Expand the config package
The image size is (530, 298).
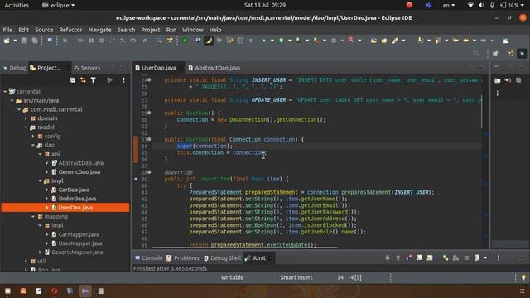pos(33,137)
